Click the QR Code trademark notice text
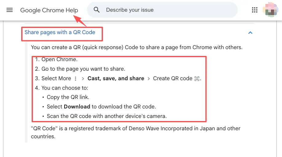 click(x=135, y=132)
